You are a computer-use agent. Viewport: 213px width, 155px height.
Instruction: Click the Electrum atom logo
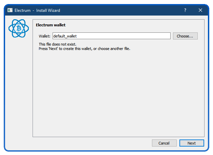[x=19, y=28]
